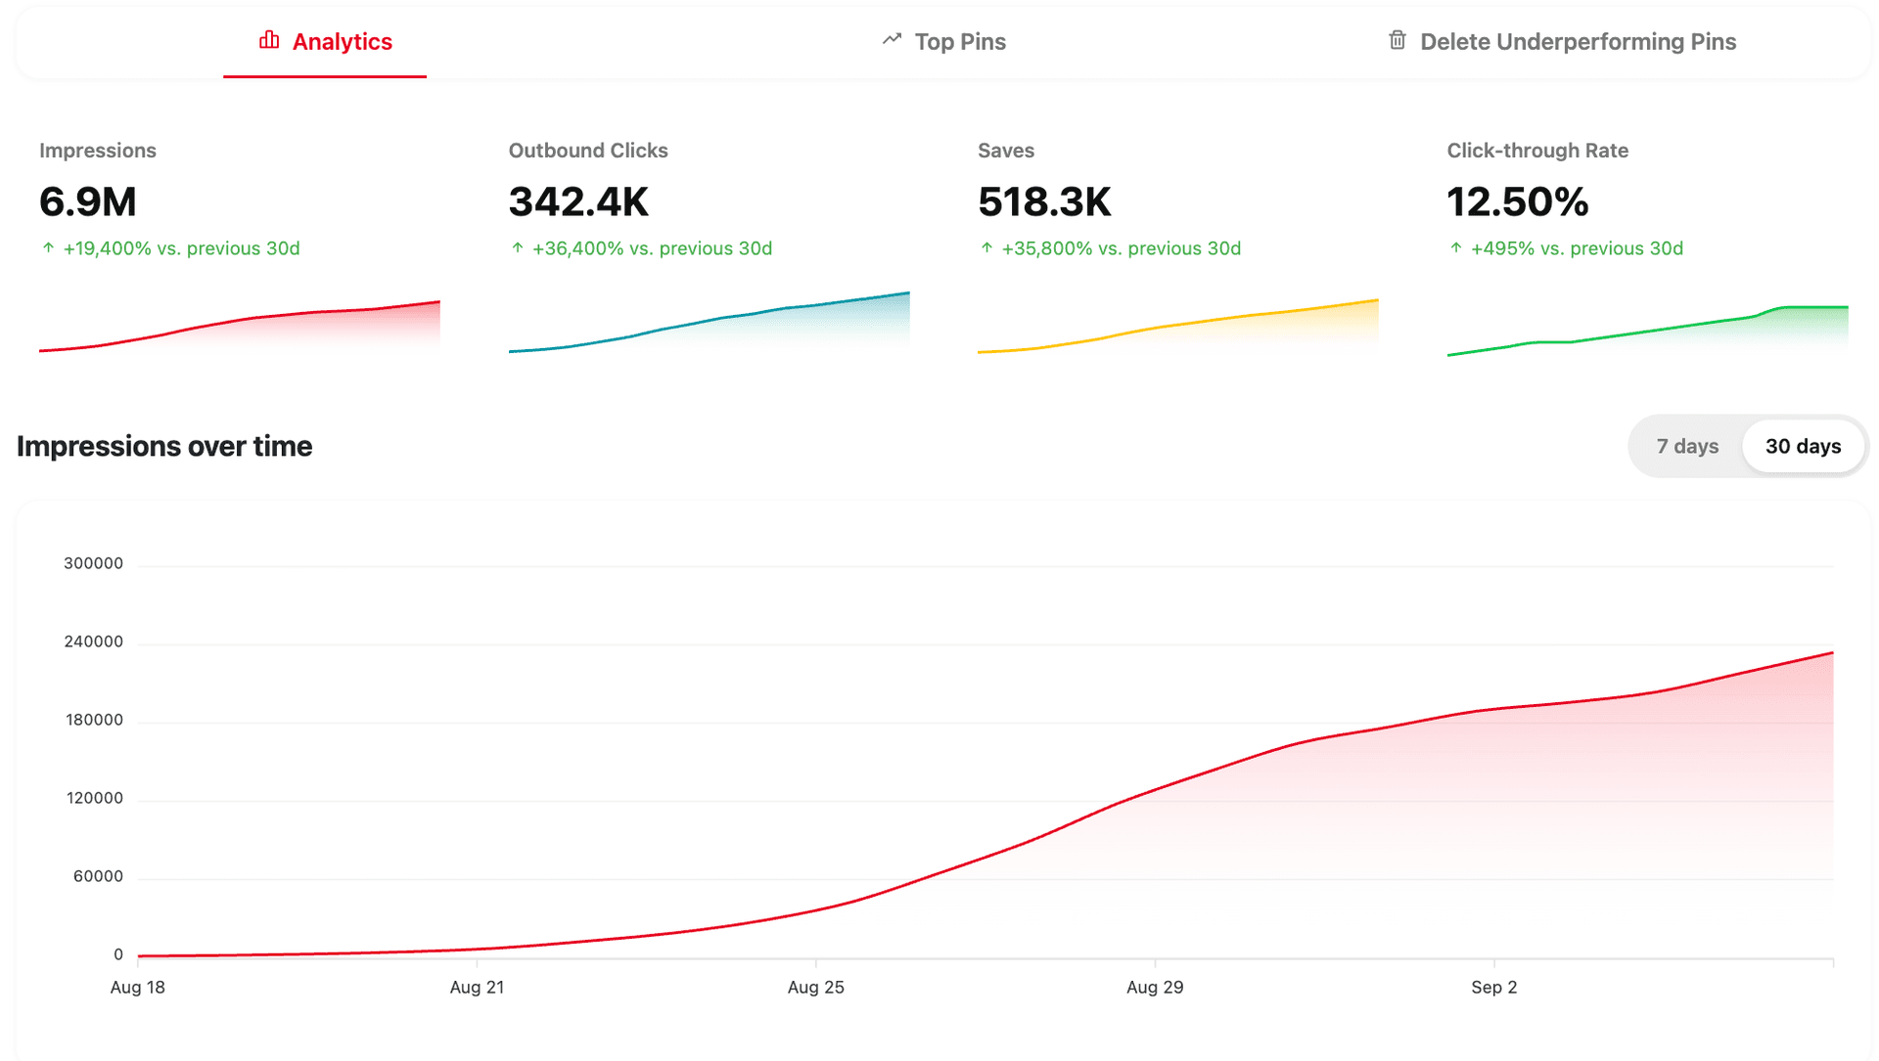The image size is (1879, 1061).
Task: Click the up arrow beside +36,400% Outbound Clicks
Action: click(x=518, y=248)
